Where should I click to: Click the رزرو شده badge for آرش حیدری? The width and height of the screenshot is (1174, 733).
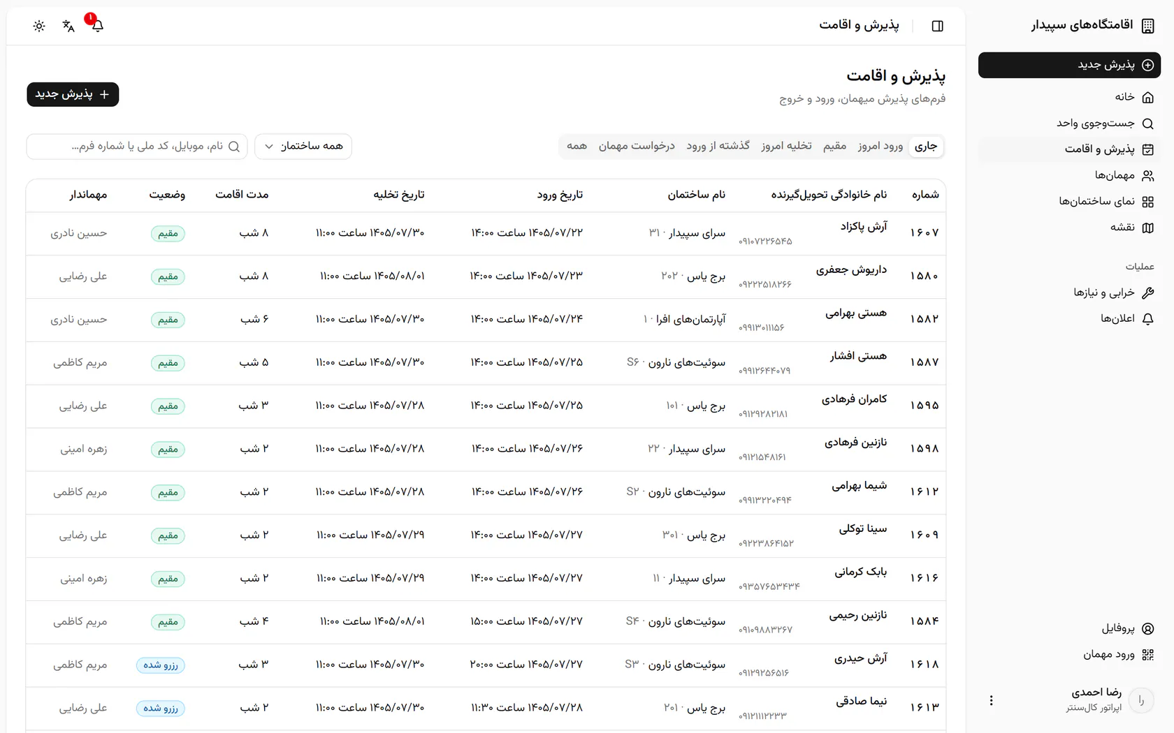(x=161, y=665)
